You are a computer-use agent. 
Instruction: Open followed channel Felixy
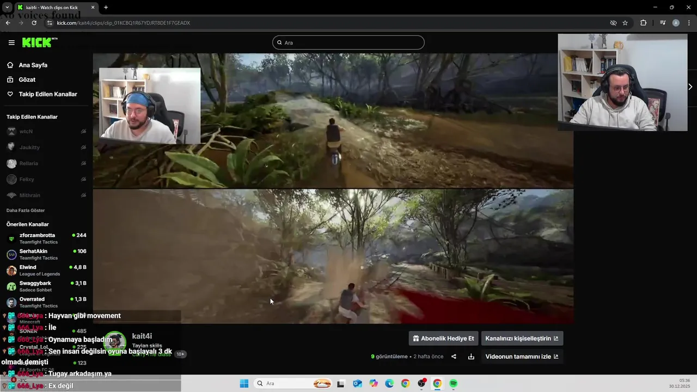[46, 179]
